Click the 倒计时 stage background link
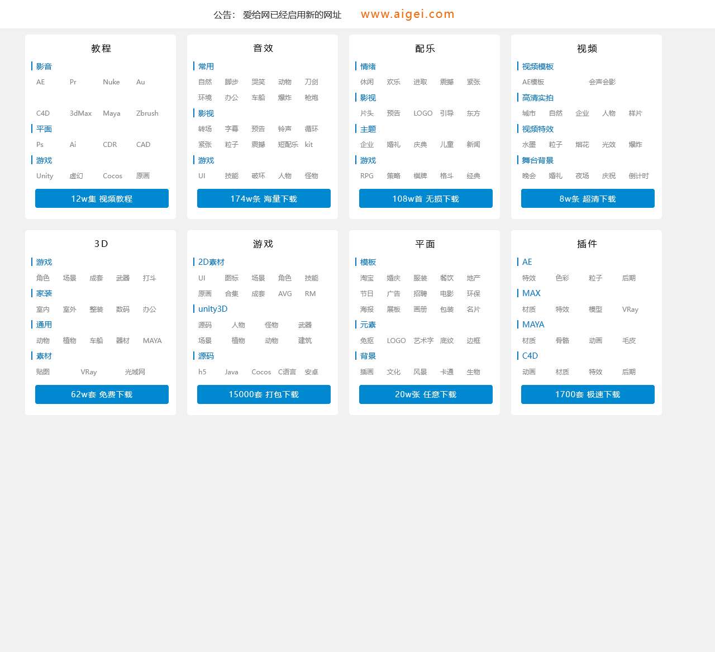Screen dimensions: 715x652 coord(638,176)
